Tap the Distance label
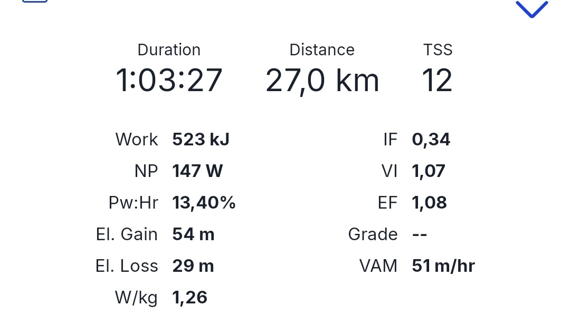This screenshot has width=570, height=325. point(322,50)
